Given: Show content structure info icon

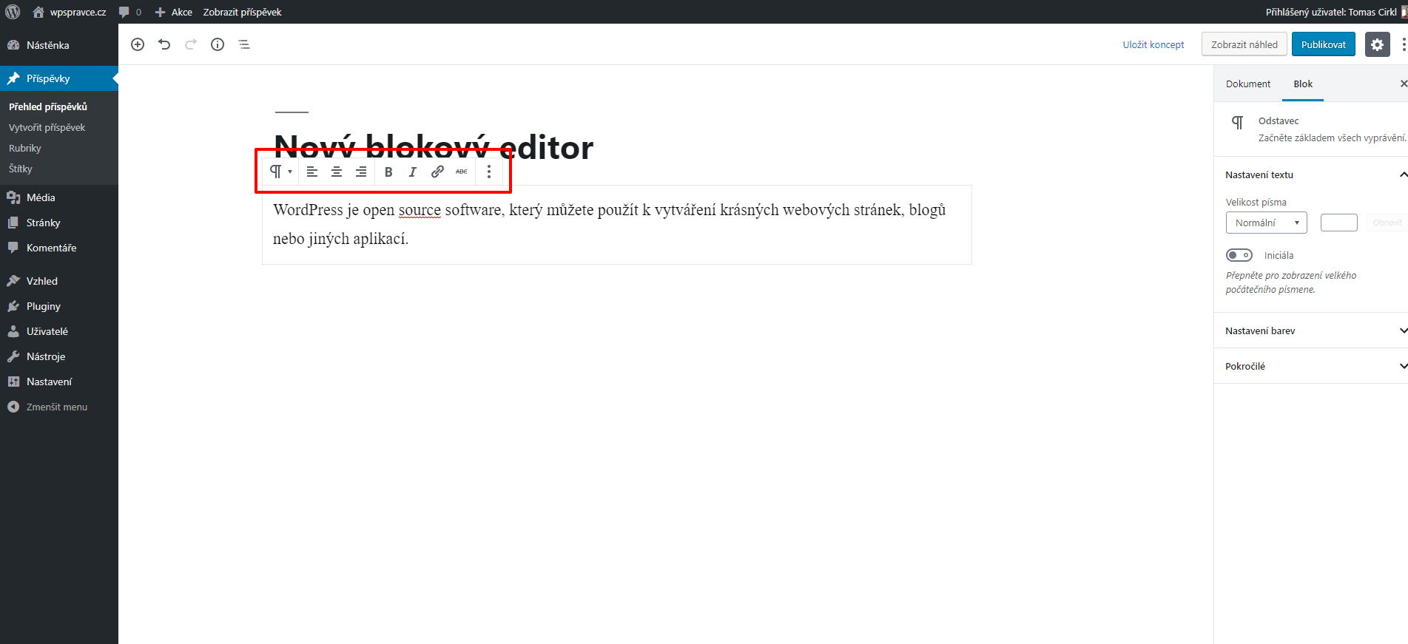Looking at the screenshot, I should pos(218,44).
